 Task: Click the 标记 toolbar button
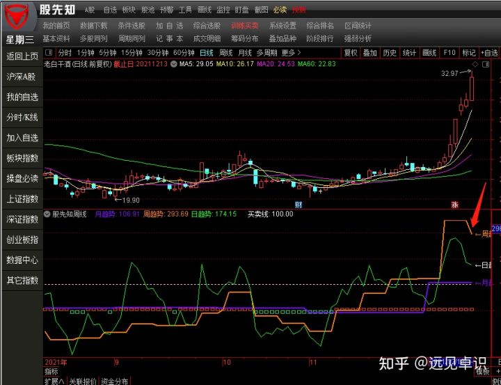pos(469,53)
